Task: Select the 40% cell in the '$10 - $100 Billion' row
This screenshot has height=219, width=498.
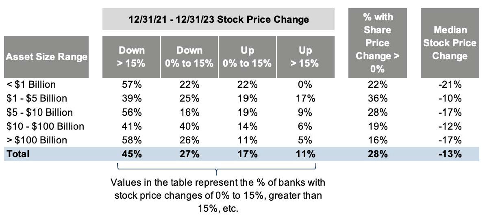Action: click(189, 126)
